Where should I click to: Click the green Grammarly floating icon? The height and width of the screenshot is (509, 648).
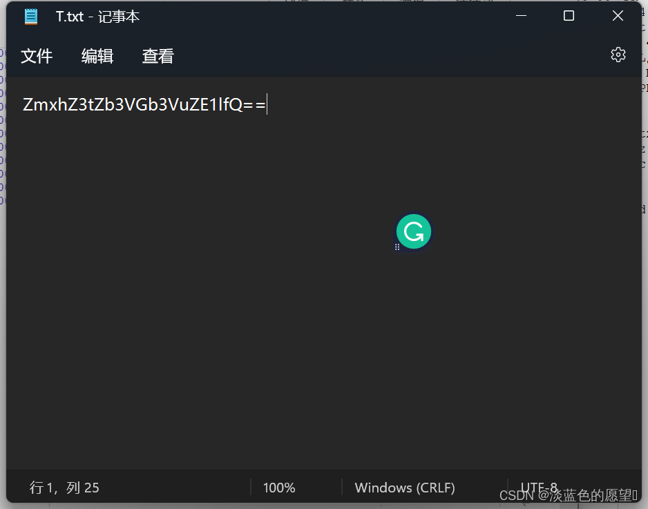(x=414, y=231)
